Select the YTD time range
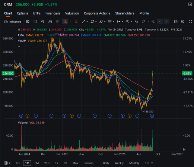This screenshot has height=167, width=194. point(47,163)
